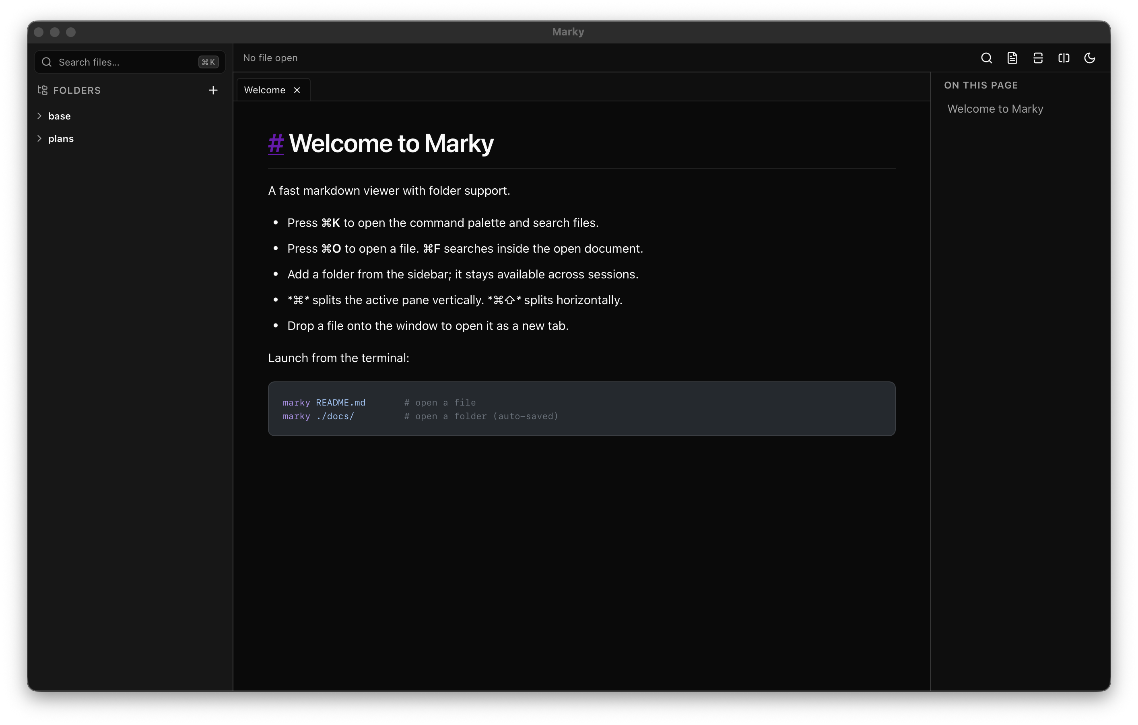Select the 'No file open' header area

270,58
